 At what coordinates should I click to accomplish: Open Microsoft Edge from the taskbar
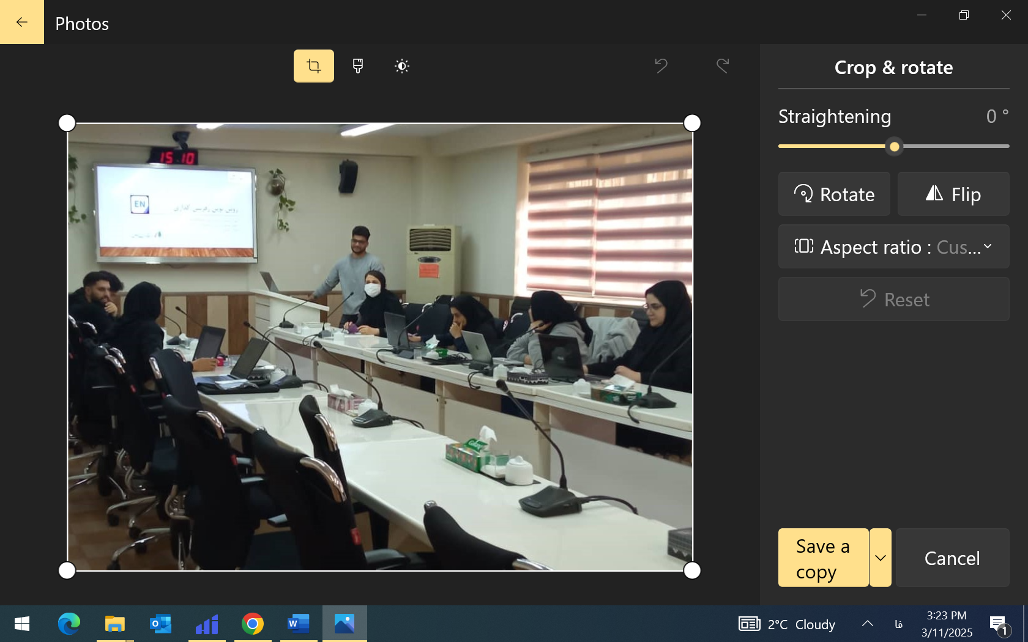(x=69, y=624)
